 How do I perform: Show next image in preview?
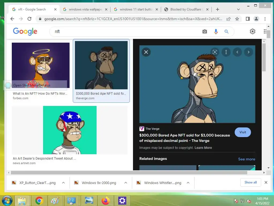click(249, 52)
